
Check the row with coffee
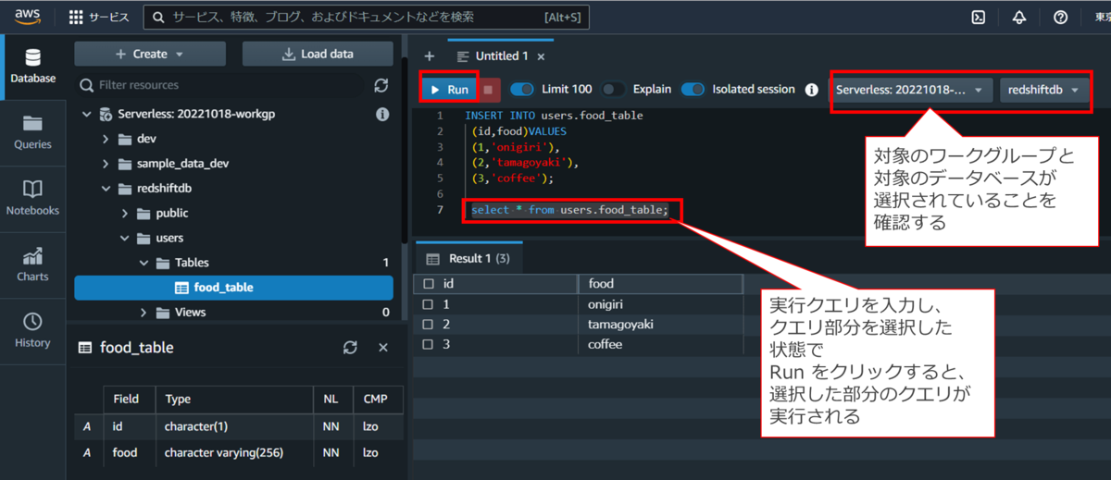[x=428, y=345]
